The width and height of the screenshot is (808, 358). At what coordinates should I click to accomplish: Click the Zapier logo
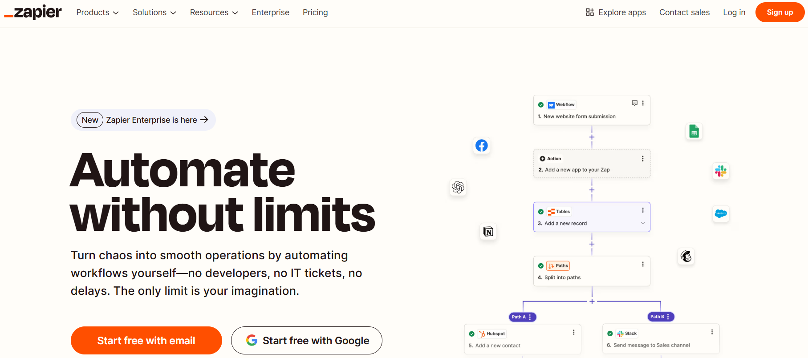(x=32, y=12)
